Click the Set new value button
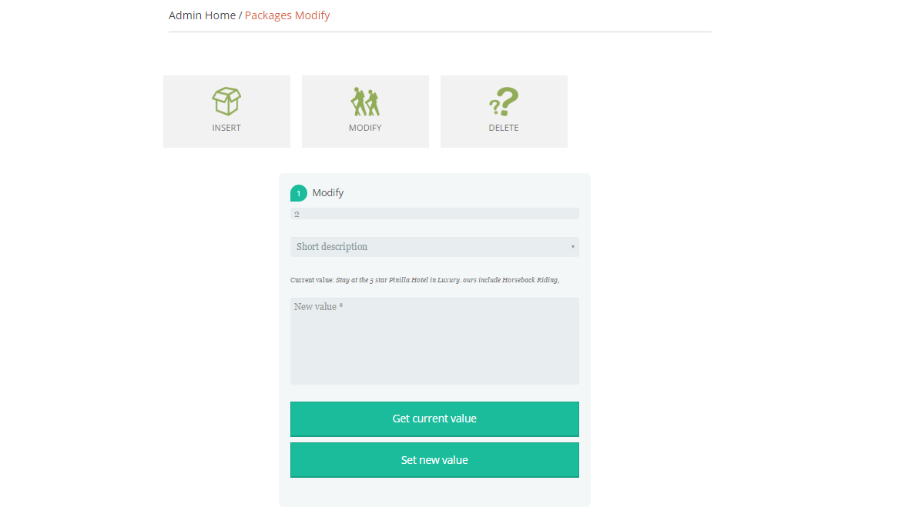This screenshot has height=507, width=915. [434, 460]
